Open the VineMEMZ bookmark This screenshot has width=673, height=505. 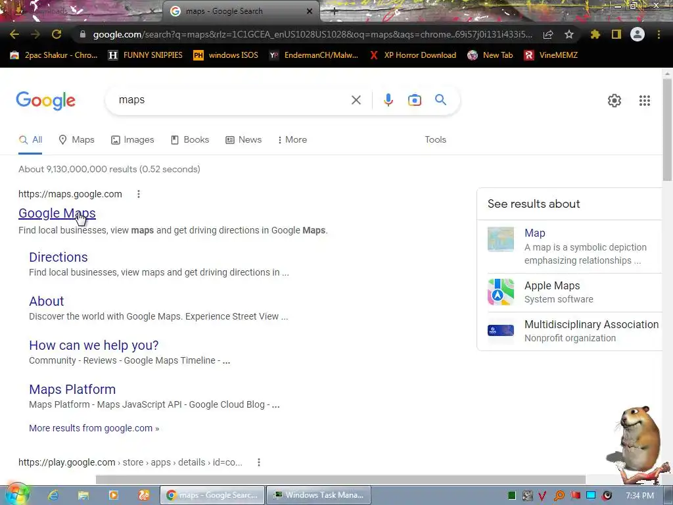551,55
